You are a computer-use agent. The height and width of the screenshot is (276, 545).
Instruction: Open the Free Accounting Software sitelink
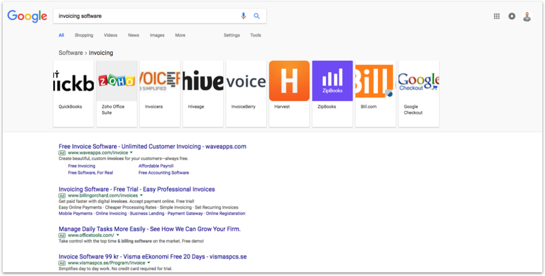pos(164,172)
